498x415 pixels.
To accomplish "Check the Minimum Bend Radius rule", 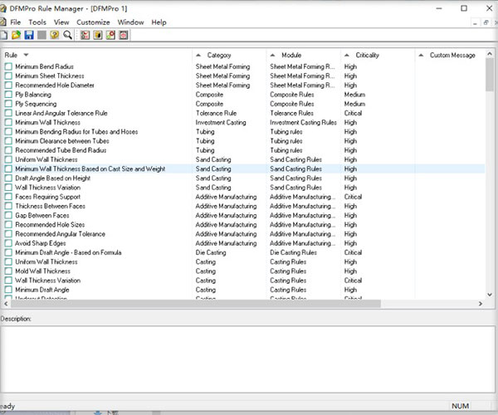I will click(x=8, y=66).
